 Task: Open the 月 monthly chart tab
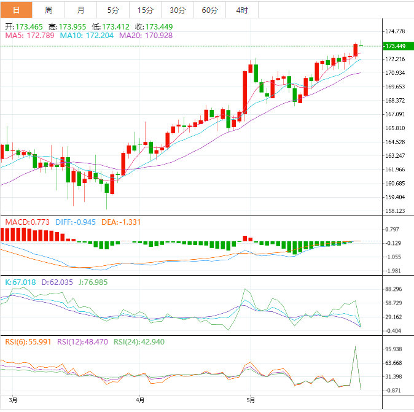pyautogui.click(x=81, y=10)
